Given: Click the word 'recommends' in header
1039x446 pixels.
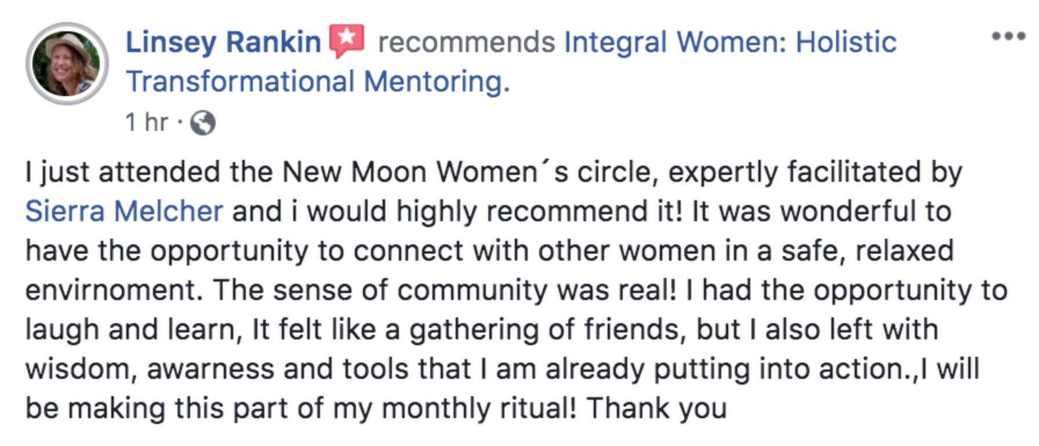Looking at the screenshot, I should [467, 42].
